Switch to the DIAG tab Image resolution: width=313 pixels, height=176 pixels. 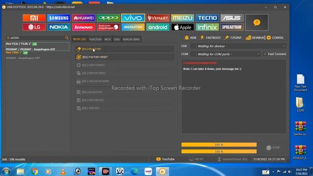(x=117, y=39)
